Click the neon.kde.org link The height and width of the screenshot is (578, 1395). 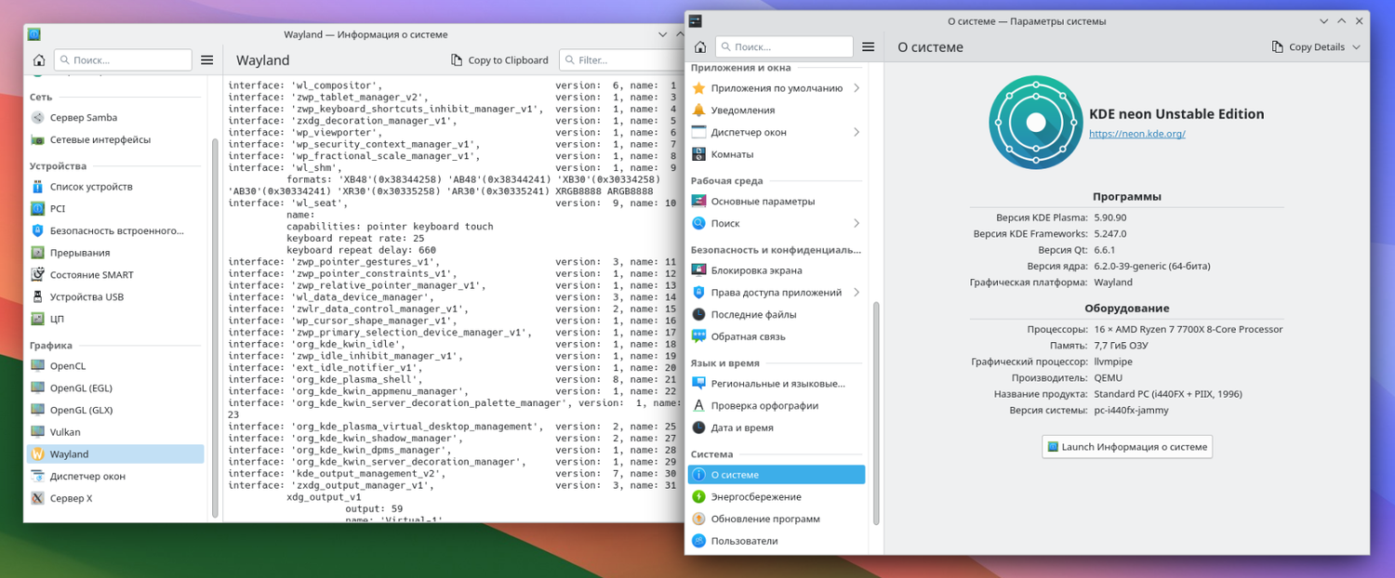1136,134
